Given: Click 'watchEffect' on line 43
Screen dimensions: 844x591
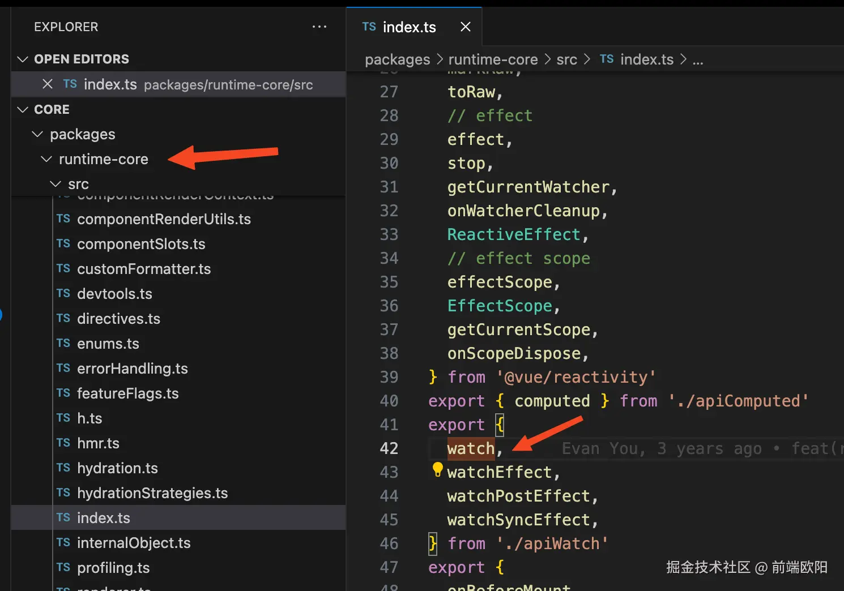Looking at the screenshot, I should [500, 472].
